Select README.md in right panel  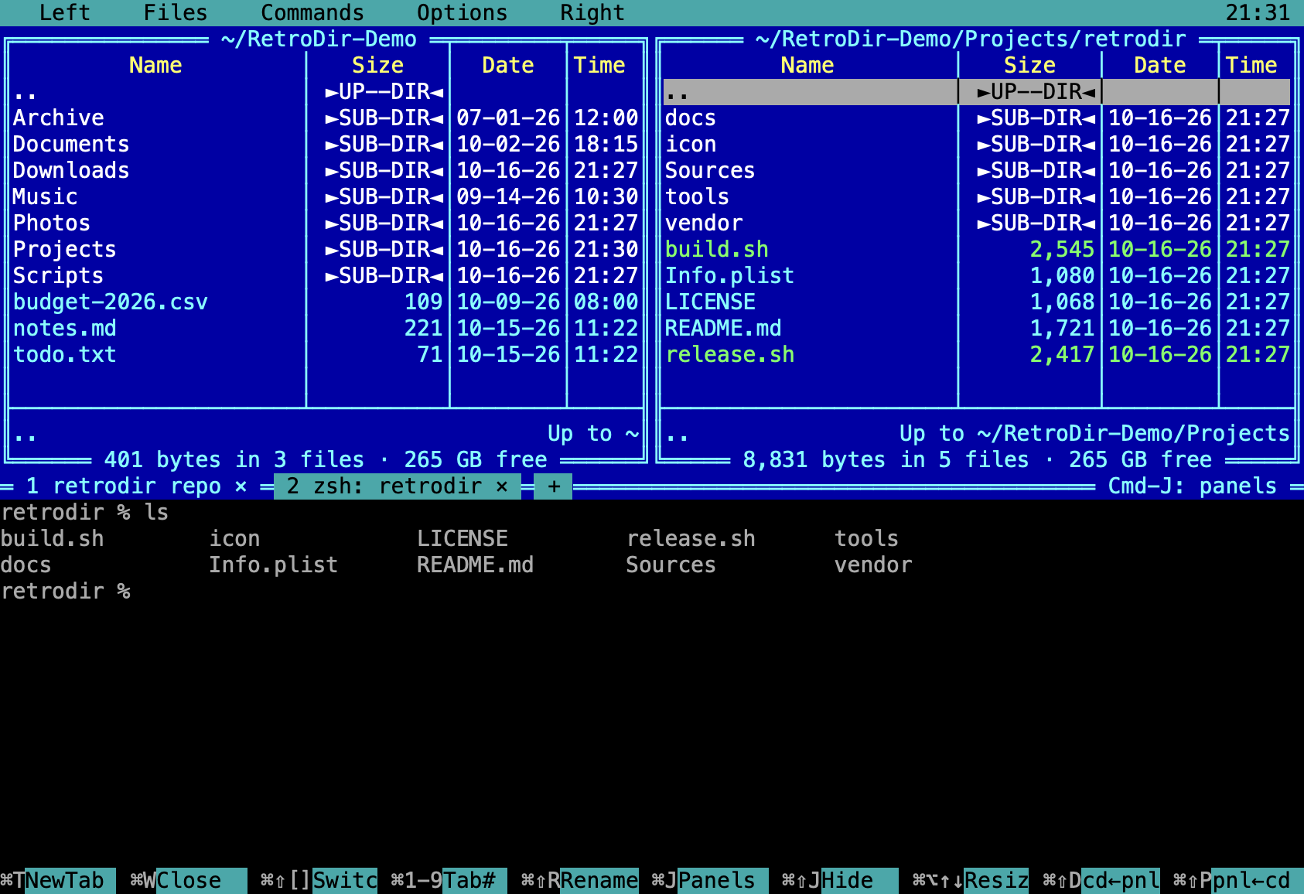coord(978,328)
